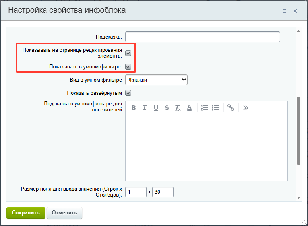Click the 'Подсказка' text field

coord(203,37)
